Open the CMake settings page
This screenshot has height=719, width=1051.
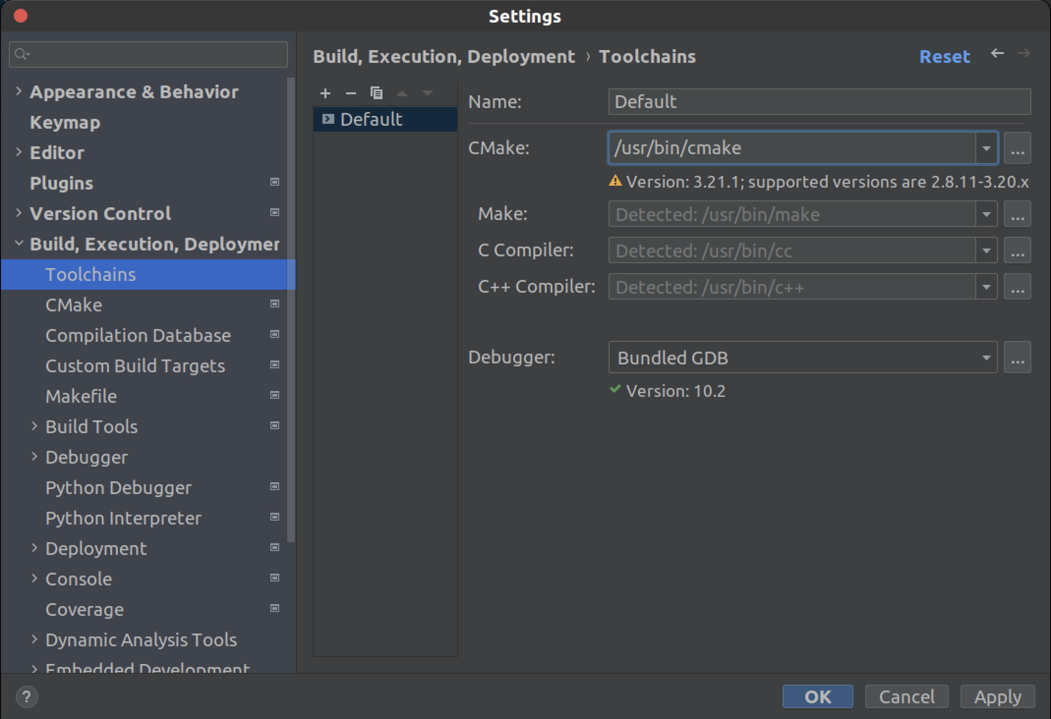coord(74,305)
